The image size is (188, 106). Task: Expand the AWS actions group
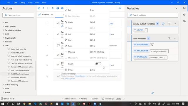pyautogui.click(x=4, y=88)
